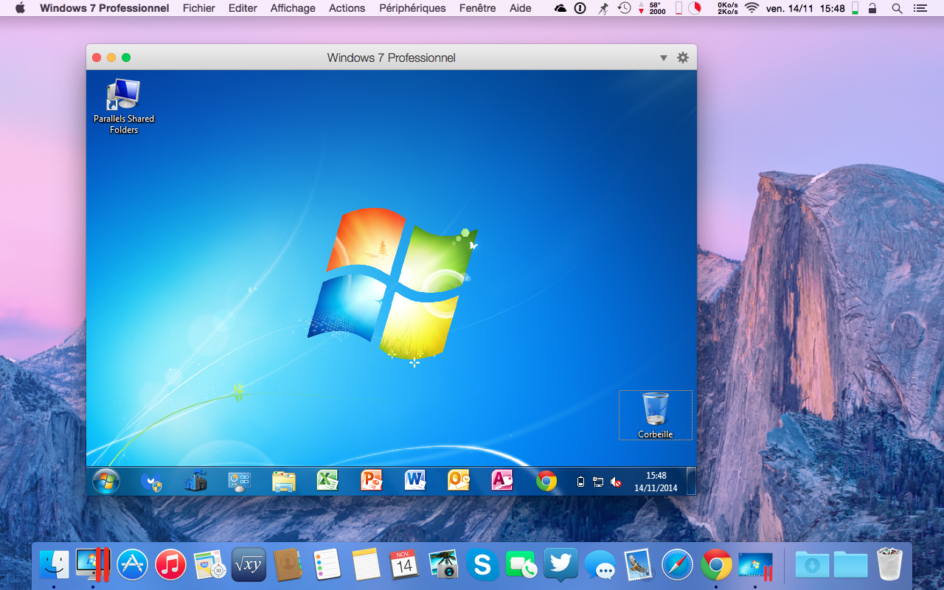Open PowerPoint from the Windows taskbar
The width and height of the screenshot is (944, 590).
coord(372,481)
